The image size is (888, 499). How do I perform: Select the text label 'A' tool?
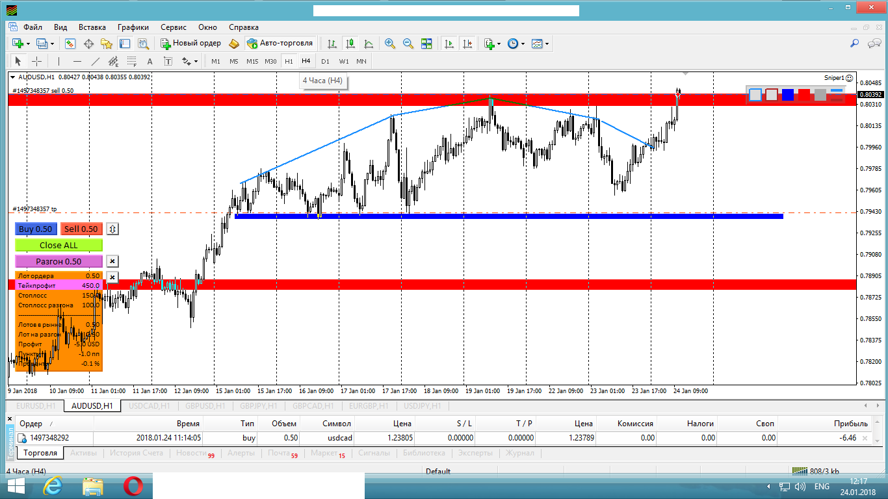[x=150, y=61]
